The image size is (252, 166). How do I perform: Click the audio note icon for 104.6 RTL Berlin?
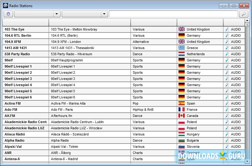click(x=227, y=35)
